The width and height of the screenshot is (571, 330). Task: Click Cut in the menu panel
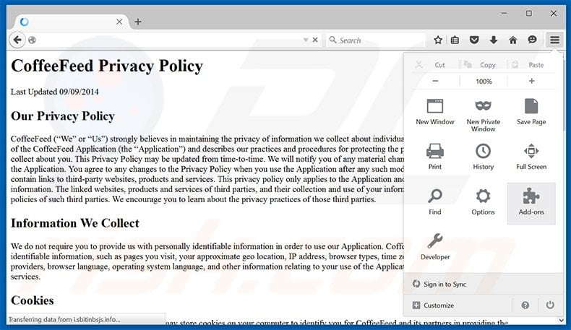pos(436,65)
